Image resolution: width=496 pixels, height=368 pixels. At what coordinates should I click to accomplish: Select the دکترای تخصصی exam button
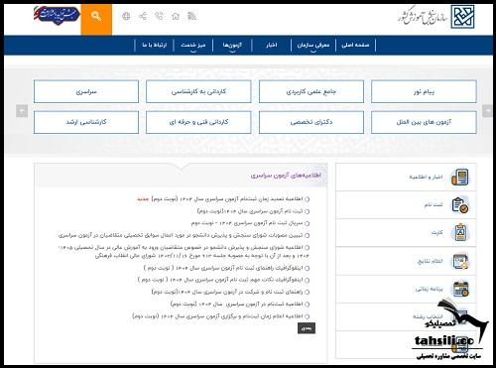pos(311,122)
